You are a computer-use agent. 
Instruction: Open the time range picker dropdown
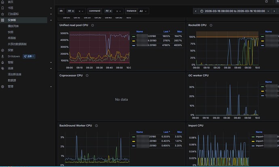point(235,11)
